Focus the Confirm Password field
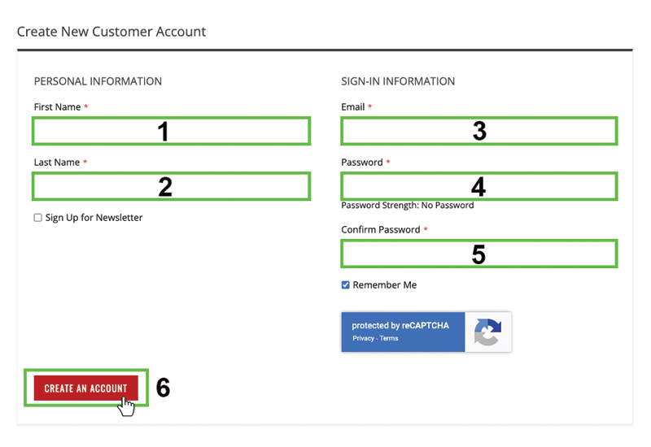The height and width of the screenshot is (447, 651). point(478,254)
